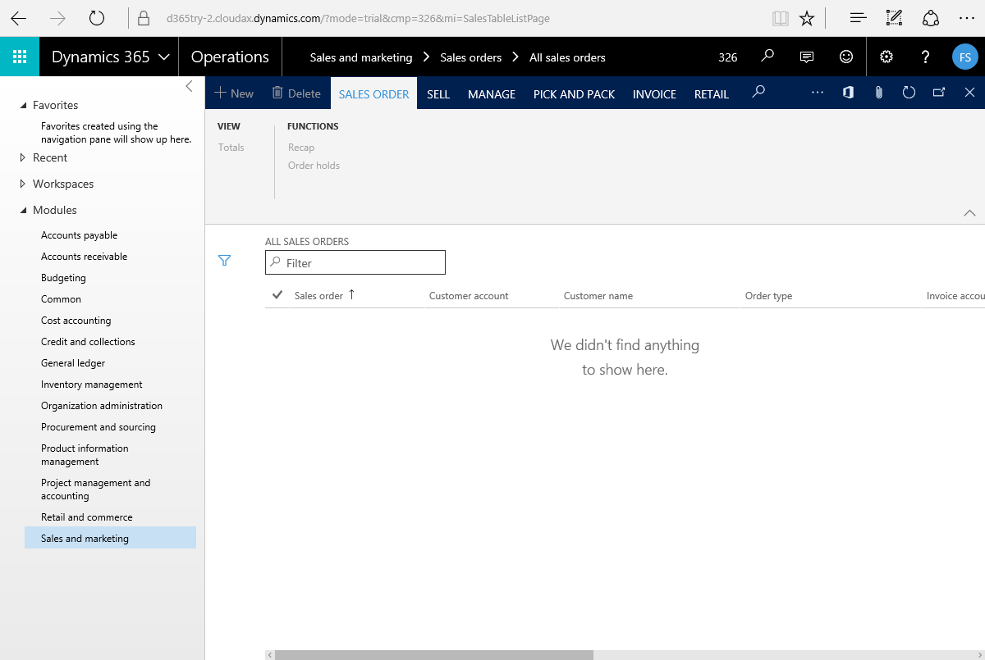985x660 pixels.
Task: Open attachments paperclip icon
Action: pyautogui.click(x=878, y=93)
